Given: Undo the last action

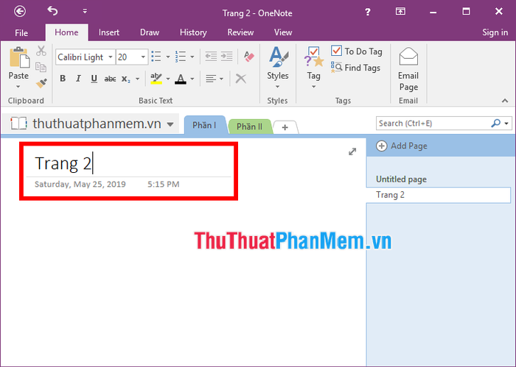Looking at the screenshot, I should click(x=52, y=11).
